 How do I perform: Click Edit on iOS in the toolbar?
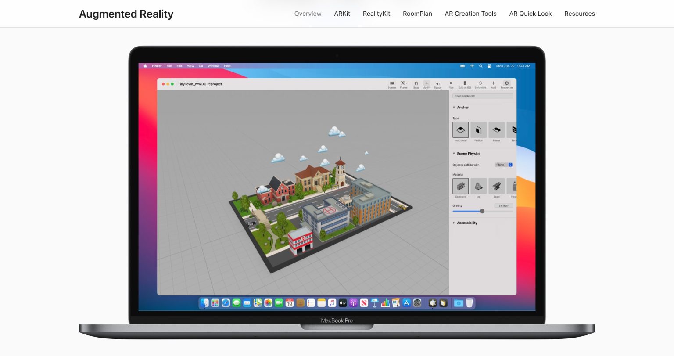coord(465,83)
